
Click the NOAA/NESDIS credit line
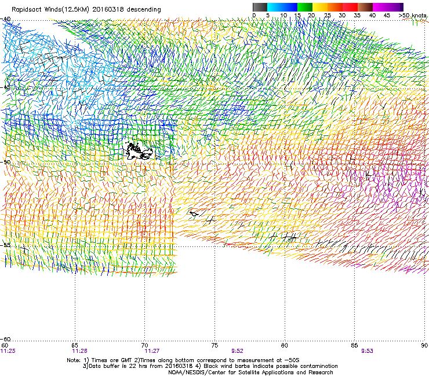(250, 373)
